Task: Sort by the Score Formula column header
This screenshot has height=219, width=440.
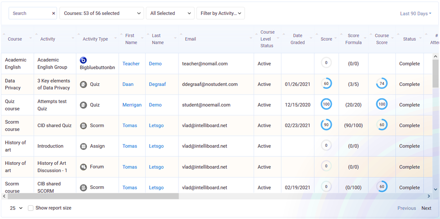Action: (x=353, y=39)
